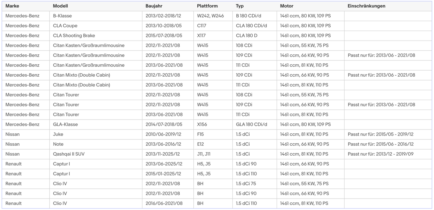Click the "Marke" column header
The height and width of the screenshot is (210, 434).
[x=12, y=6]
